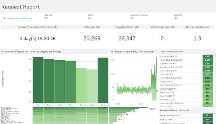
Task: Select the Remote - USCA location row
Action: (186, 92)
